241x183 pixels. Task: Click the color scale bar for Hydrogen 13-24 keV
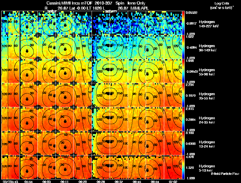pyautogui.click(x=183, y=143)
